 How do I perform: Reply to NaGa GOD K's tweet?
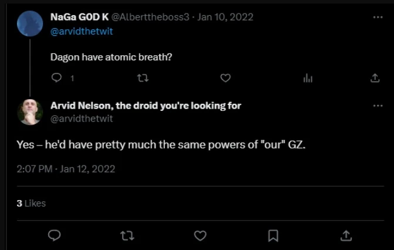point(57,78)
